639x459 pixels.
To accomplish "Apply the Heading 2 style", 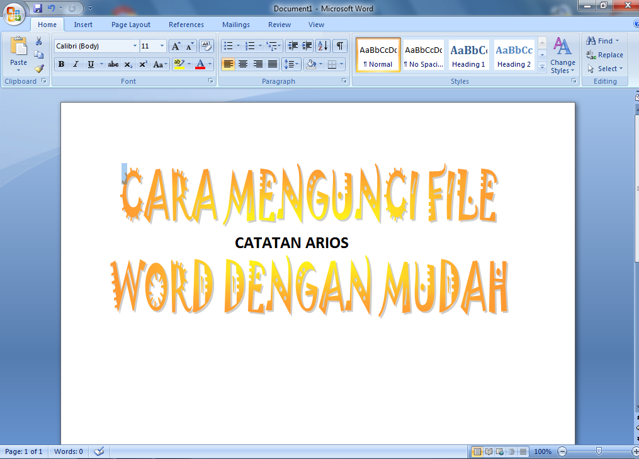I will pyautogui.click(x=514, y=55).
